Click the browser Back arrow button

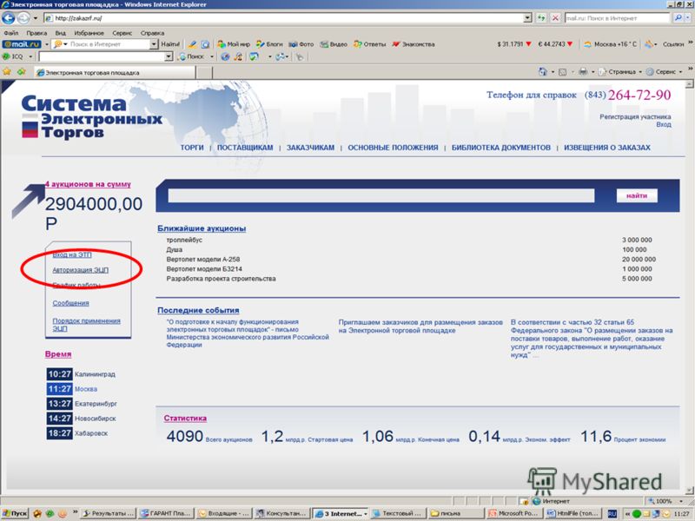(x=9, y=18)
